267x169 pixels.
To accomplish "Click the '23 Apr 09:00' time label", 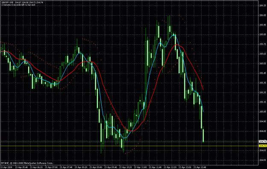I will [95, 167].
